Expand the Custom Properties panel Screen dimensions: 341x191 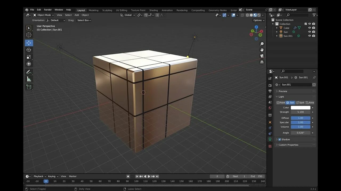[288, 145]
